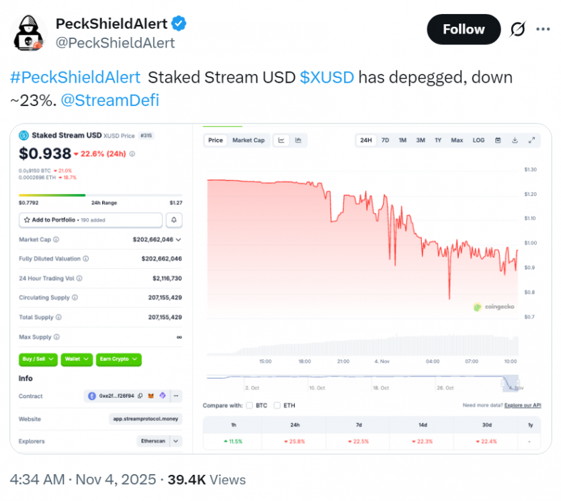Switch to the Market Cap tab
The width and height of the screenshot is (561, 501).
(x=249, y=140)
